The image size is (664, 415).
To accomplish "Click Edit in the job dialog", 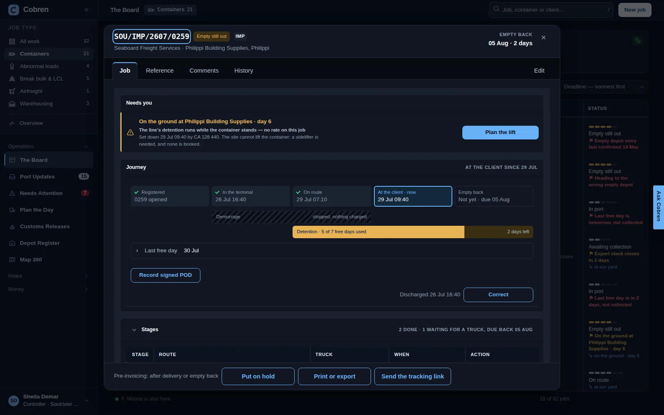I will (539, 71).
